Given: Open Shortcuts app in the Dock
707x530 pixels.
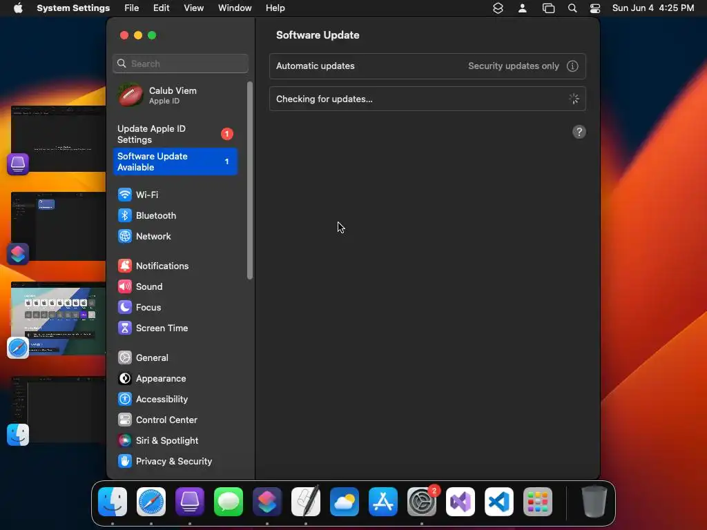Looking at the screenshot, I should (267, 502).
